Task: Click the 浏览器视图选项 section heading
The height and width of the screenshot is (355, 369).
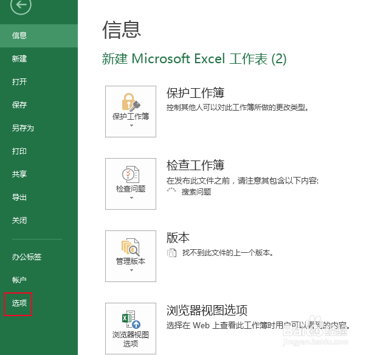Action: pyautogui.click(x=207, y=310)
